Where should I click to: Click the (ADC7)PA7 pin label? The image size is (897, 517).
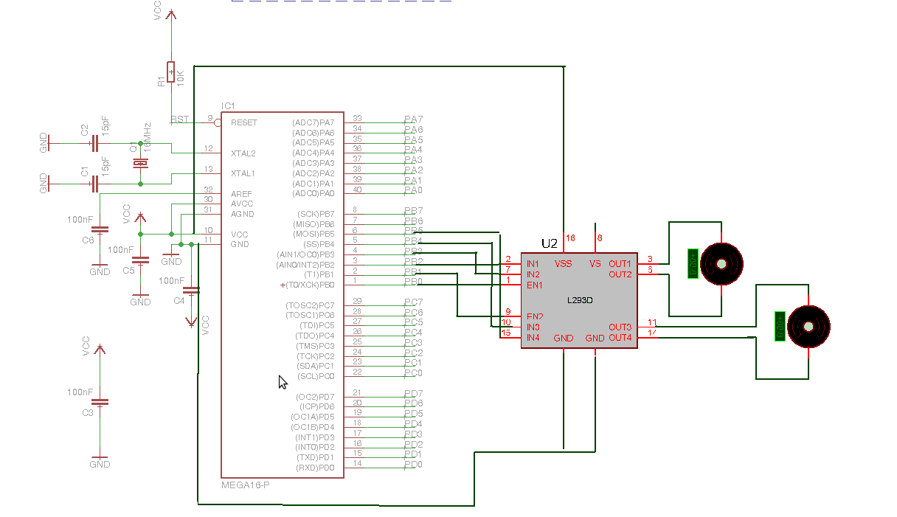click(314, 122)
